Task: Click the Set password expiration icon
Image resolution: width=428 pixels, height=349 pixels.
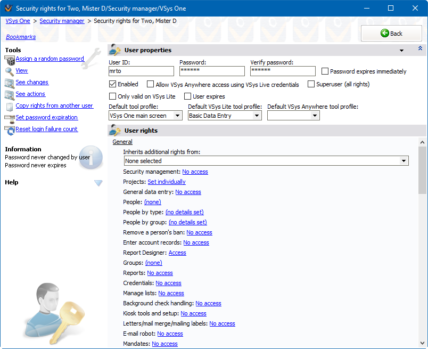Action: point(10,118)
